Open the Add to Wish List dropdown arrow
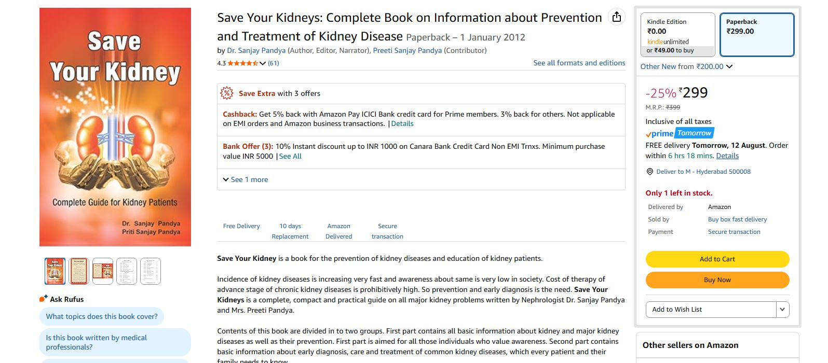This screenshot has width=828, height=363. click(x=782, y=309)
